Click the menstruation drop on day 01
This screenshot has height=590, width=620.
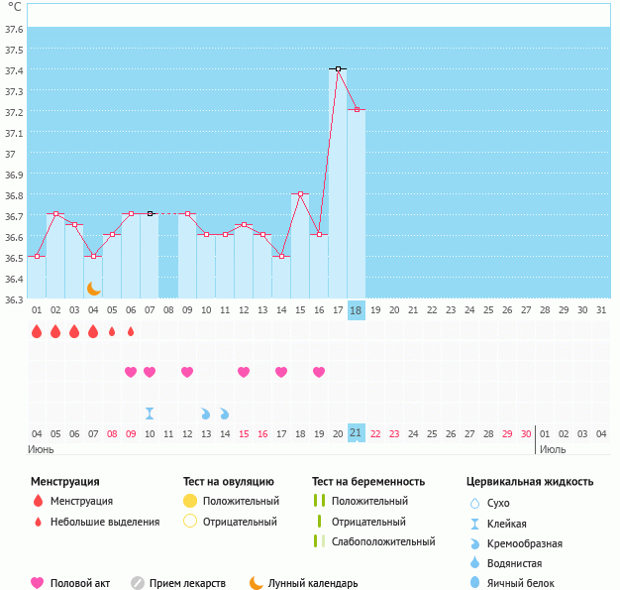coord(37,331)
